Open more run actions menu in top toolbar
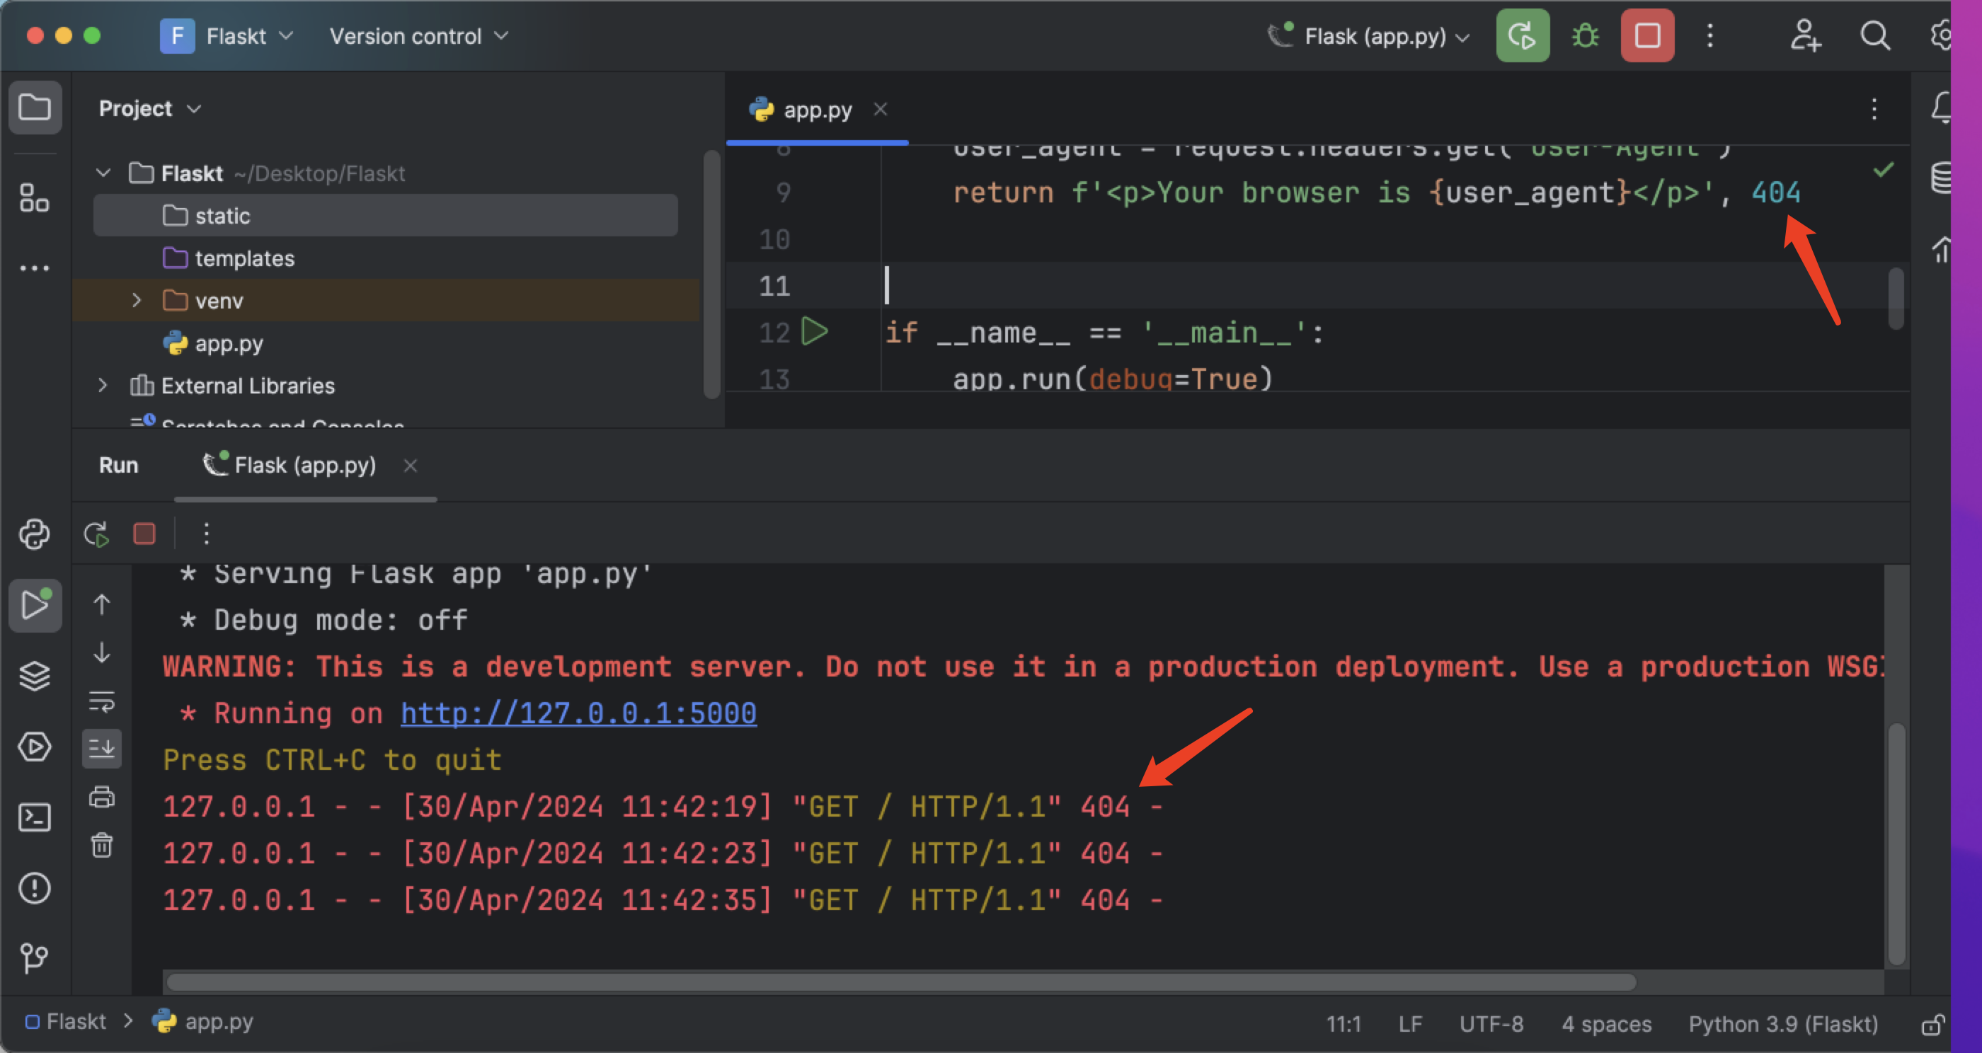Screen dimensions: 1982x1053 (x=1709, y=35)
